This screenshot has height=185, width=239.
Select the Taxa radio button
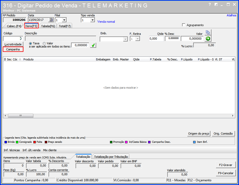coord(30,43)
